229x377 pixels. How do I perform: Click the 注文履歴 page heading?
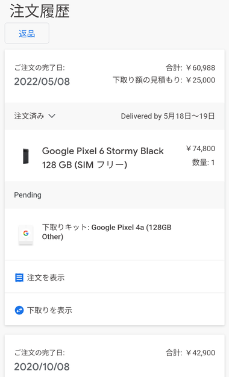pos(40,11)
